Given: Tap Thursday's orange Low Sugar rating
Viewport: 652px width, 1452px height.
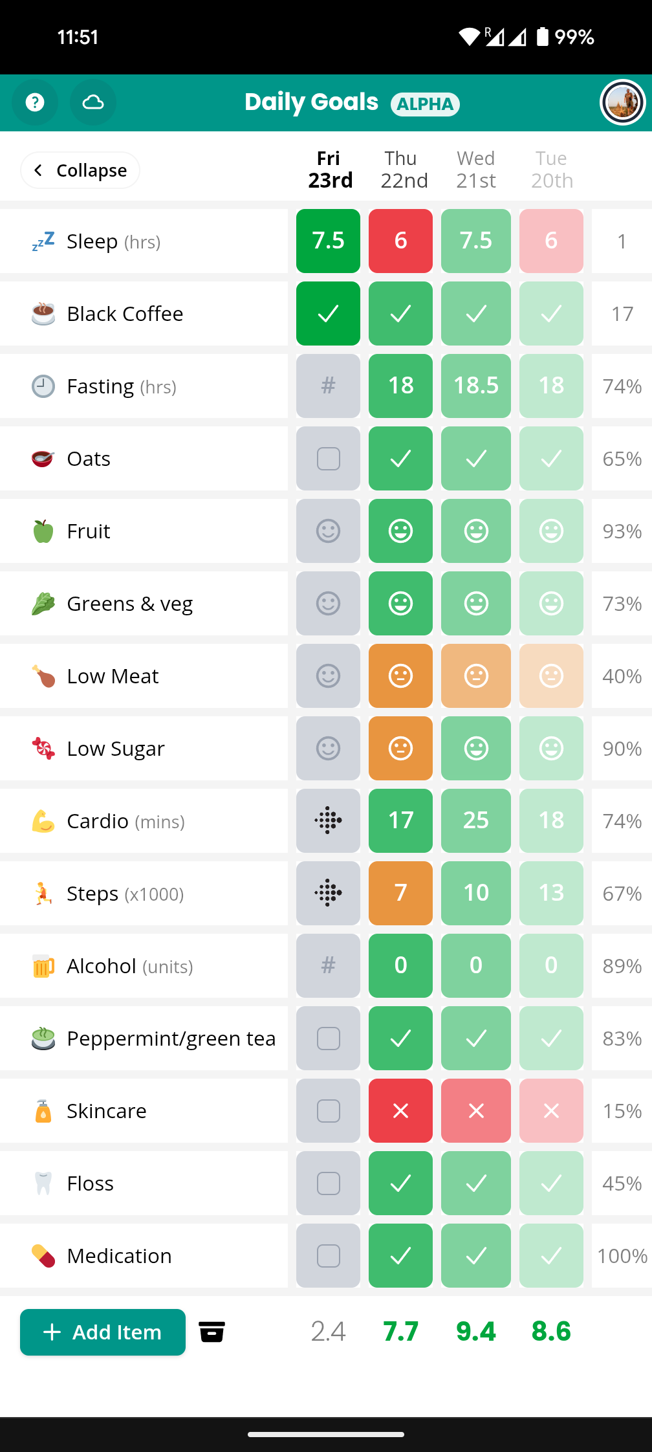Looking at the screenshot, I should pos(400,748).
